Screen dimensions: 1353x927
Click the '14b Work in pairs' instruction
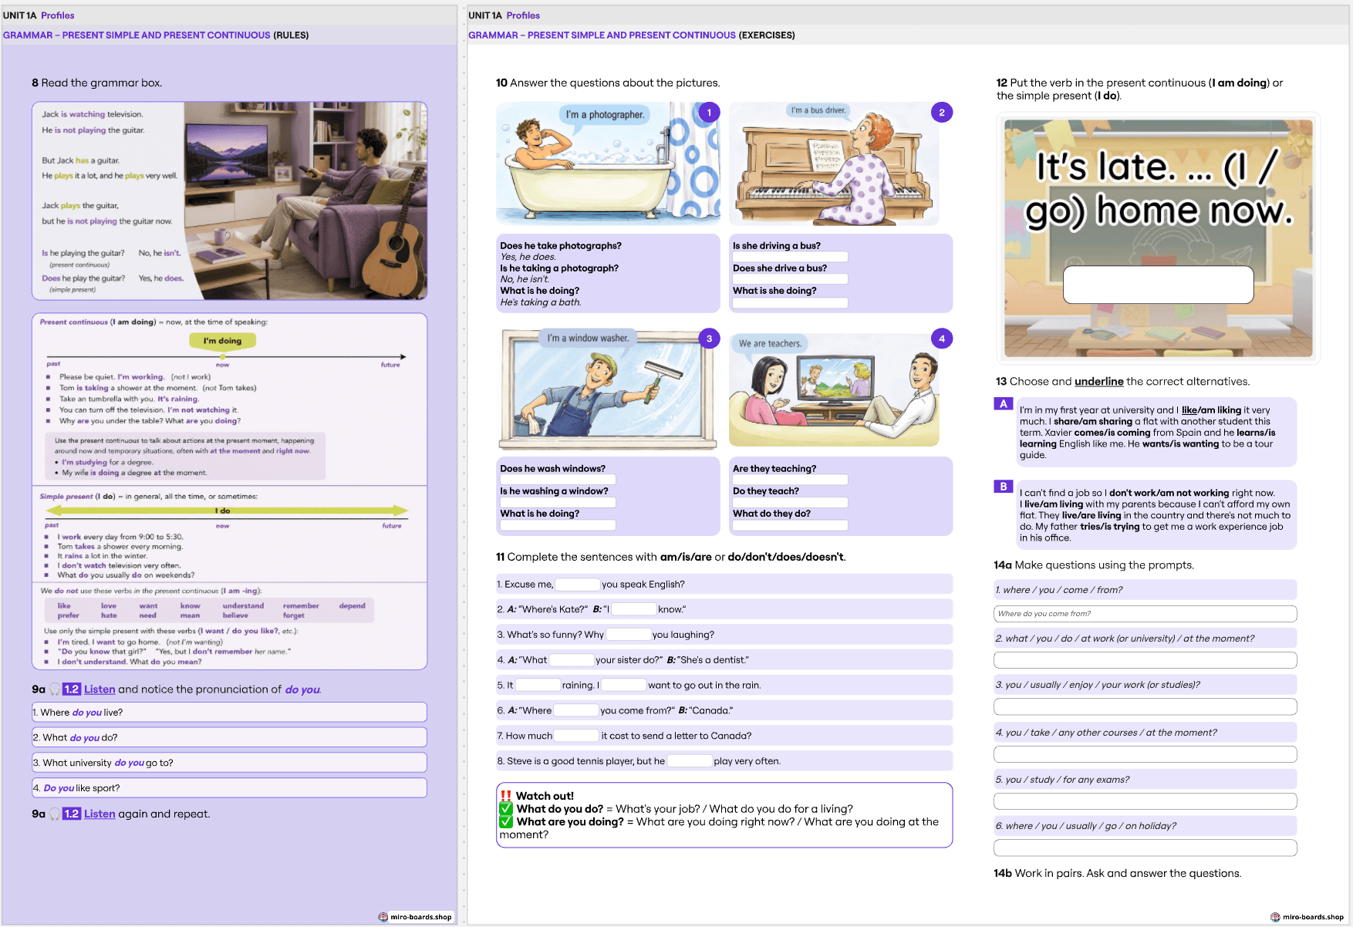[x=1117, y=873]
